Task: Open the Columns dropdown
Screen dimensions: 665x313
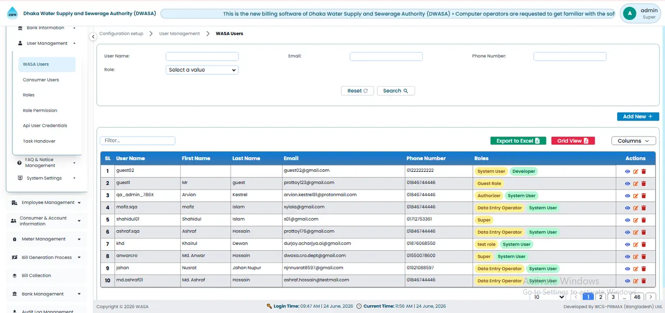Action: point(634,141)
